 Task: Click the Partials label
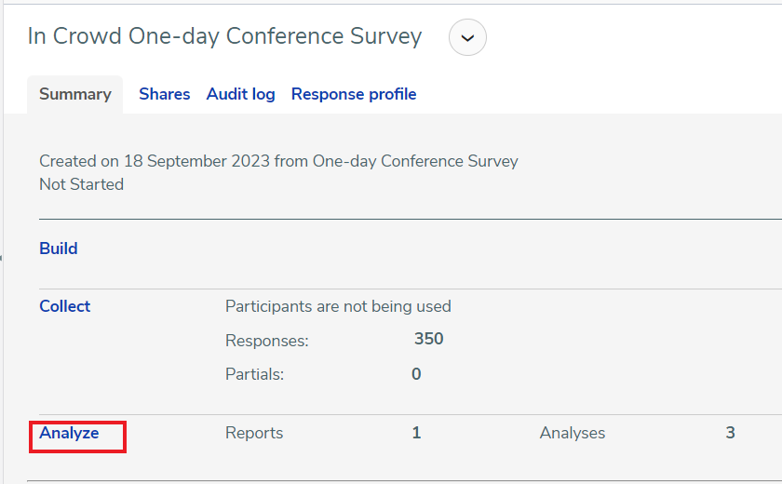pos(254,374)
